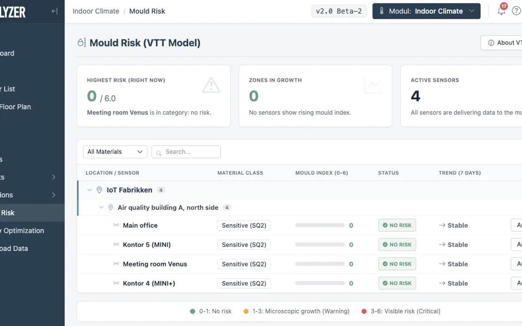
Task: Select the Meeting room Venus sensor name
Action: click(155, 264)
